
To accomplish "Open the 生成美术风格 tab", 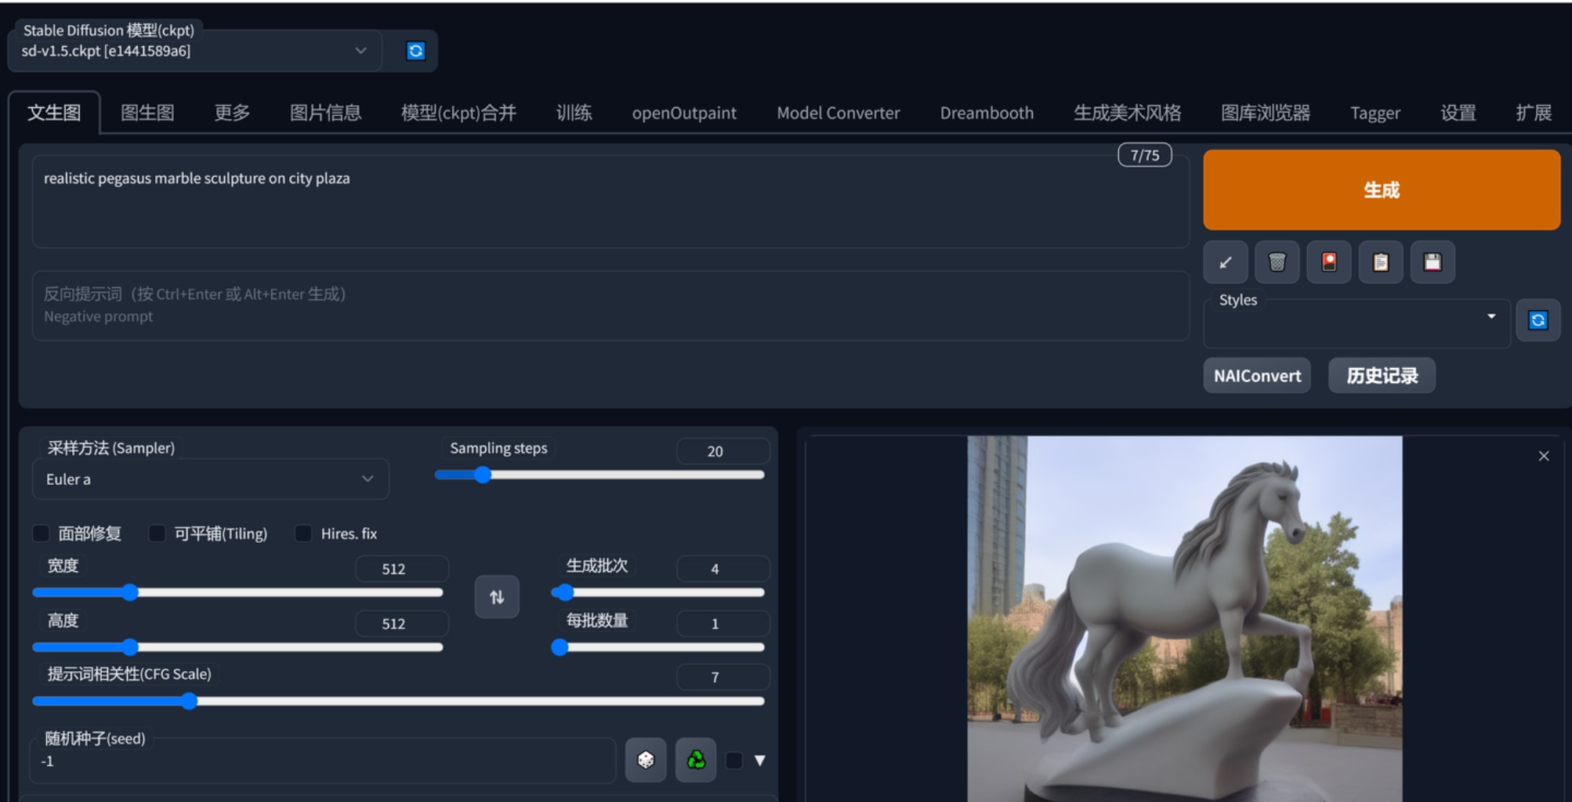I will point(1127,113).
